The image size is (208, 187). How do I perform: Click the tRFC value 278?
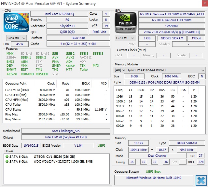click(201, 162)
